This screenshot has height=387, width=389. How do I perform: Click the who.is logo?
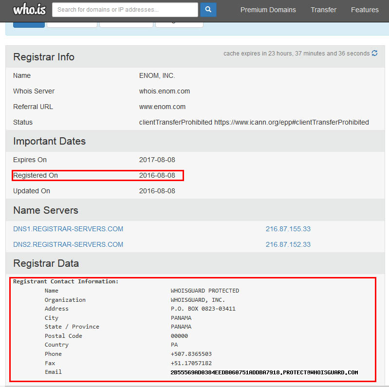(30, 9)
